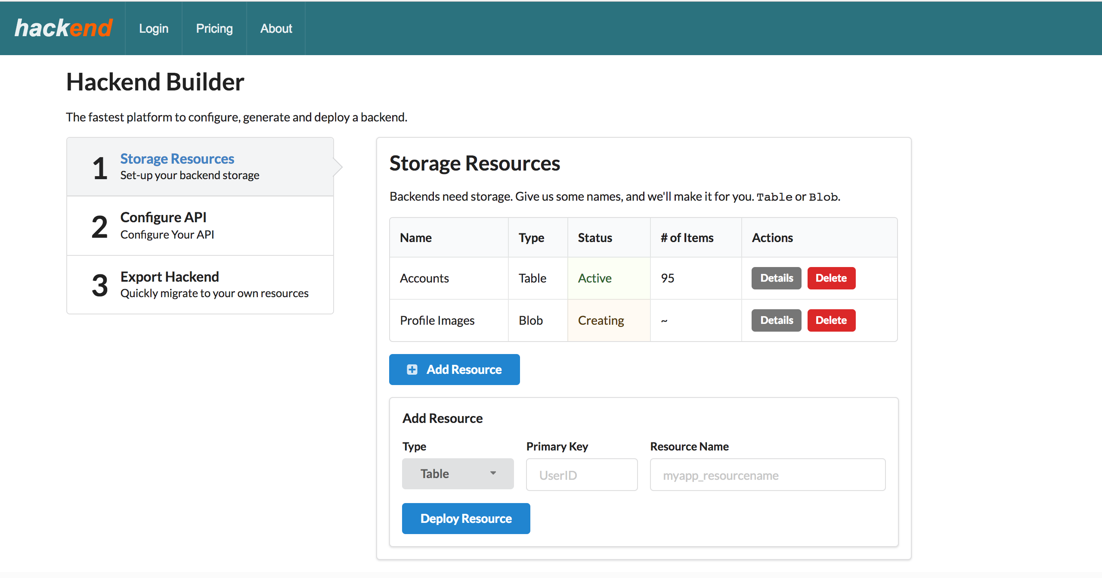Click the tilde items cell for Profile Images
Viewport: 1102px width, 578px height.
click(696, 320)
